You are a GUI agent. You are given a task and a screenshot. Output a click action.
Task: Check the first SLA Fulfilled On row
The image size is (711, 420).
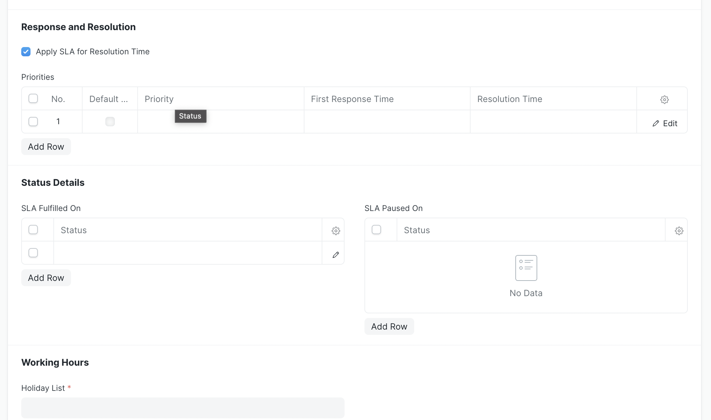[x=33, y=253]
